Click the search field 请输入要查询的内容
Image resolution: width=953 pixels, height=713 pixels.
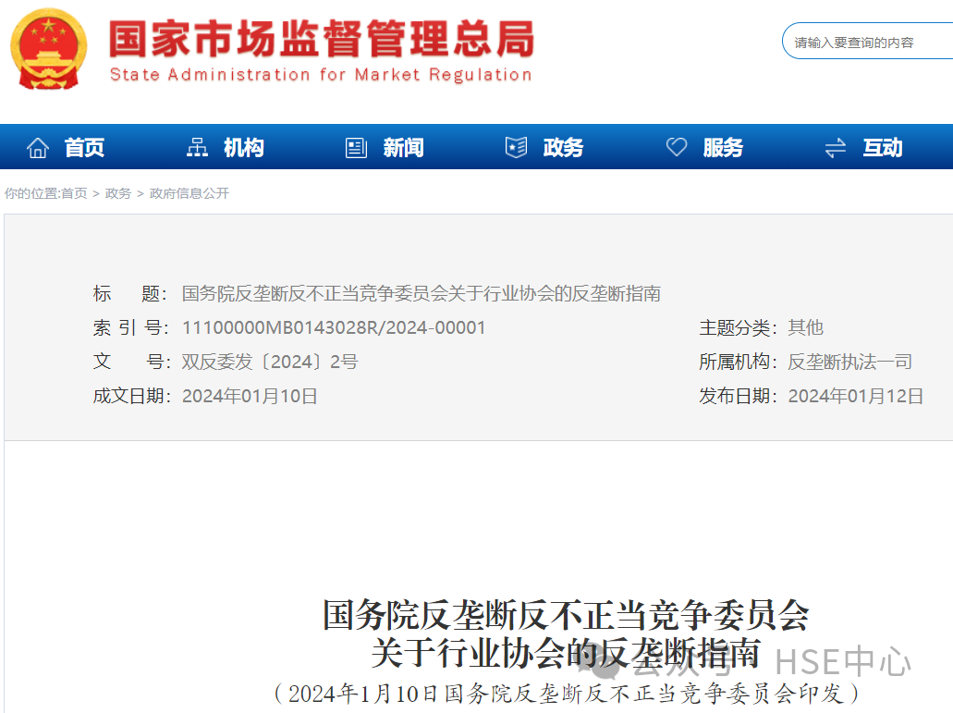point(867,42)
